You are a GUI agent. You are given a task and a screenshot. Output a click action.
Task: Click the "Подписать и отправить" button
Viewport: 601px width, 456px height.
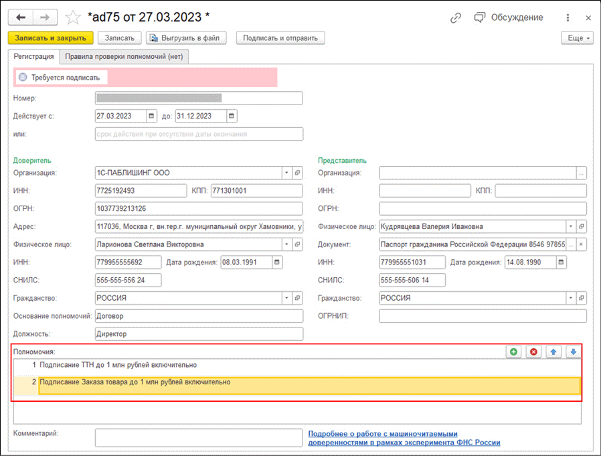click(281, 38)
